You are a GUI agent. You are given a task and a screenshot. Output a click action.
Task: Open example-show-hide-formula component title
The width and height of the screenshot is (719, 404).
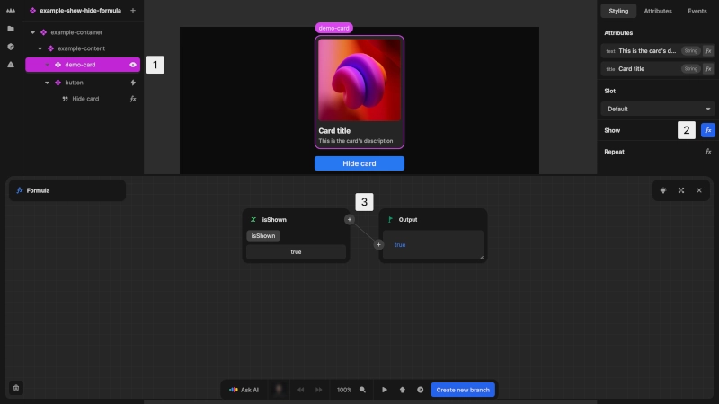(80, 11)
